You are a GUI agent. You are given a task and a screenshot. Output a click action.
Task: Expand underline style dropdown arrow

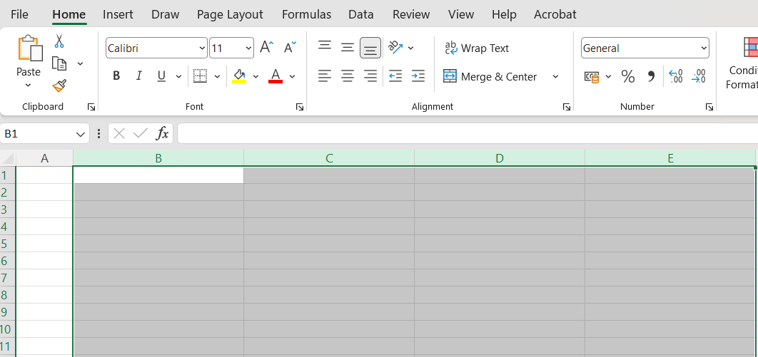(x=178, y=76)
